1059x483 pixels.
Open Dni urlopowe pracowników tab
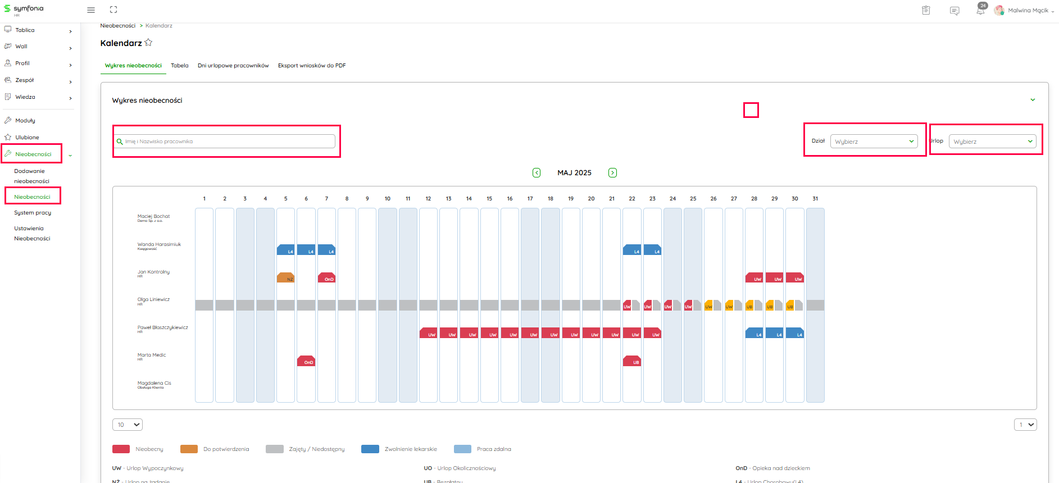tap(233, 66)
